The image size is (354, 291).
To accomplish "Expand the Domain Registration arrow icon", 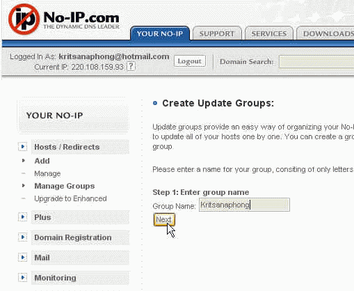I will pos(23,237).
